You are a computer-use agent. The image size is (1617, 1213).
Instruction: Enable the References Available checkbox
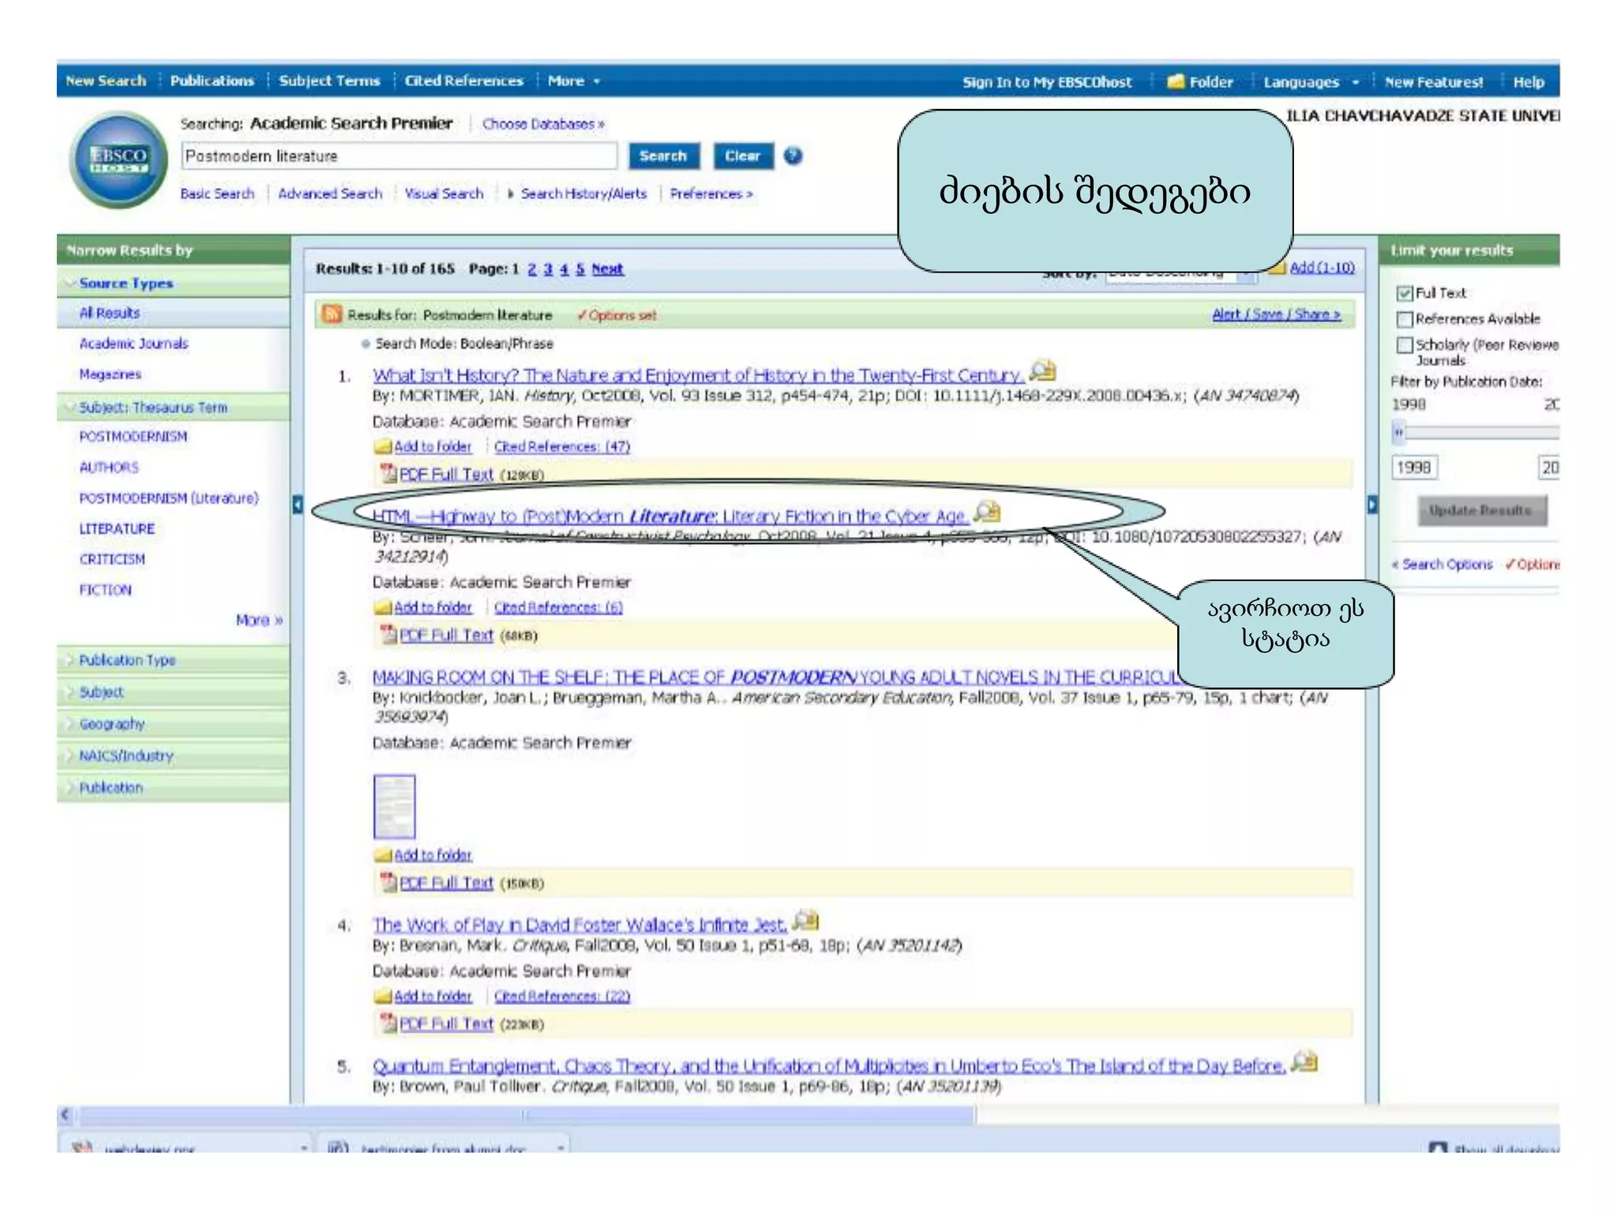pyautogui.click(x=1404, y=319)
